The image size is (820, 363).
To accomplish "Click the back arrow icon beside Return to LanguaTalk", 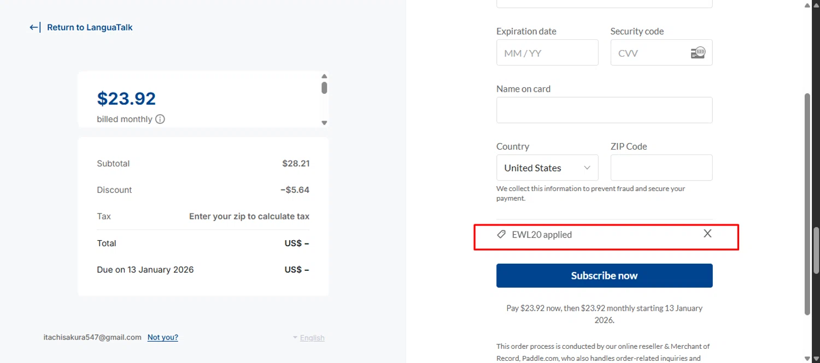I will 34,27.
